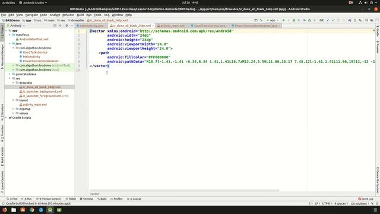380x214 pixels.
Task: Open the Find tool window
Action: [12, 199]
